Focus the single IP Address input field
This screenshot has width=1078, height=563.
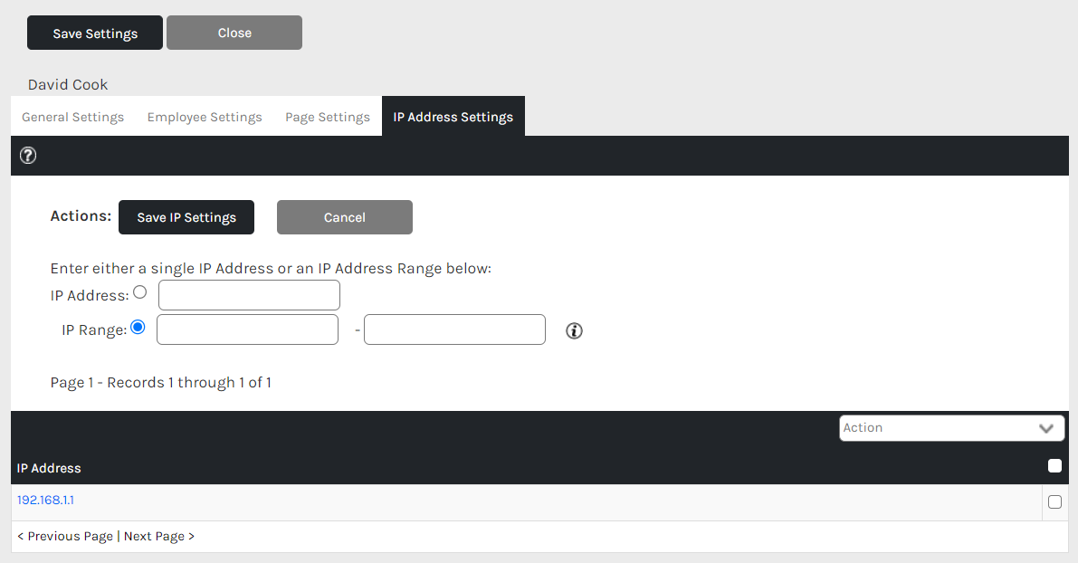[249, 295]
